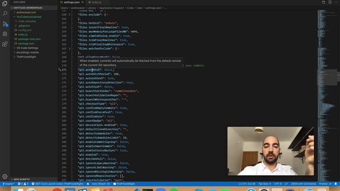Open index.js in the explorer tree
340x191 pixels.
coord(22,34)
